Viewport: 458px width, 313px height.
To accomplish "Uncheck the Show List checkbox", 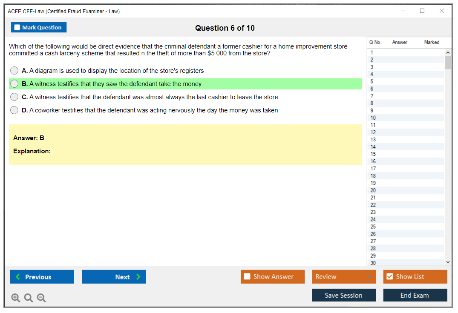I will (390, 276).
